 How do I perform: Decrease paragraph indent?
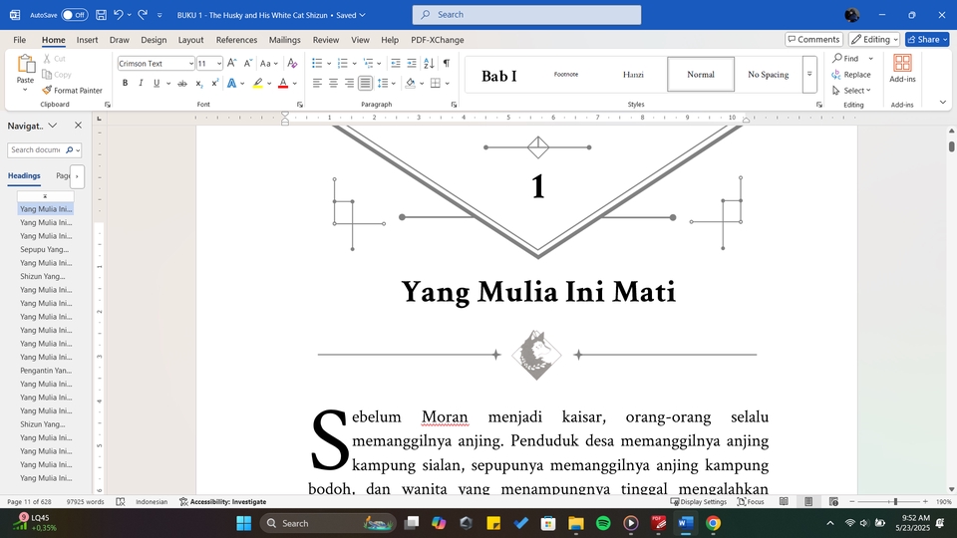coord(396,63)
